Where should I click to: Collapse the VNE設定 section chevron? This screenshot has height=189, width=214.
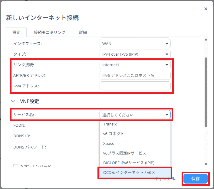13,102
